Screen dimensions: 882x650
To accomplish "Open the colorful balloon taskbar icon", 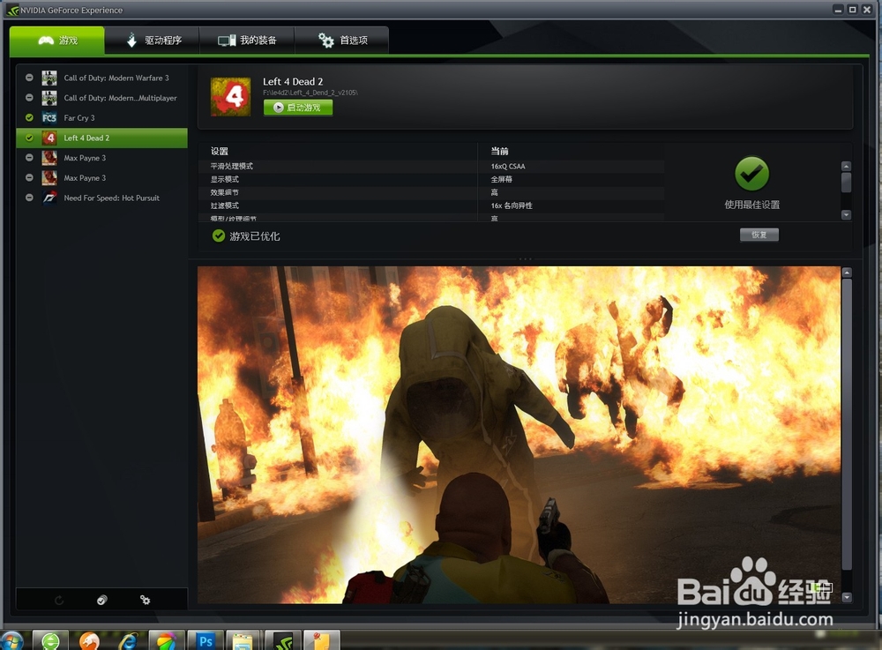I will (x=167, y=641).
